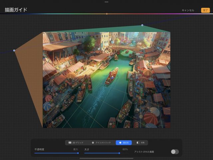
Task: Click the hue color bar handle at top
Action: click(x=107, y=14)
